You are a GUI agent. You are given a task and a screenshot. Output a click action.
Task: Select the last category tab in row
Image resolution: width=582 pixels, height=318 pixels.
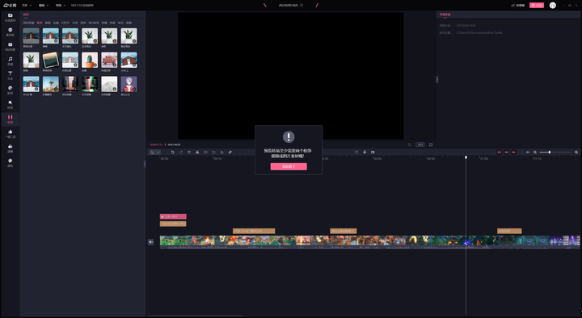pyautogui.click(x=129, y=23)
